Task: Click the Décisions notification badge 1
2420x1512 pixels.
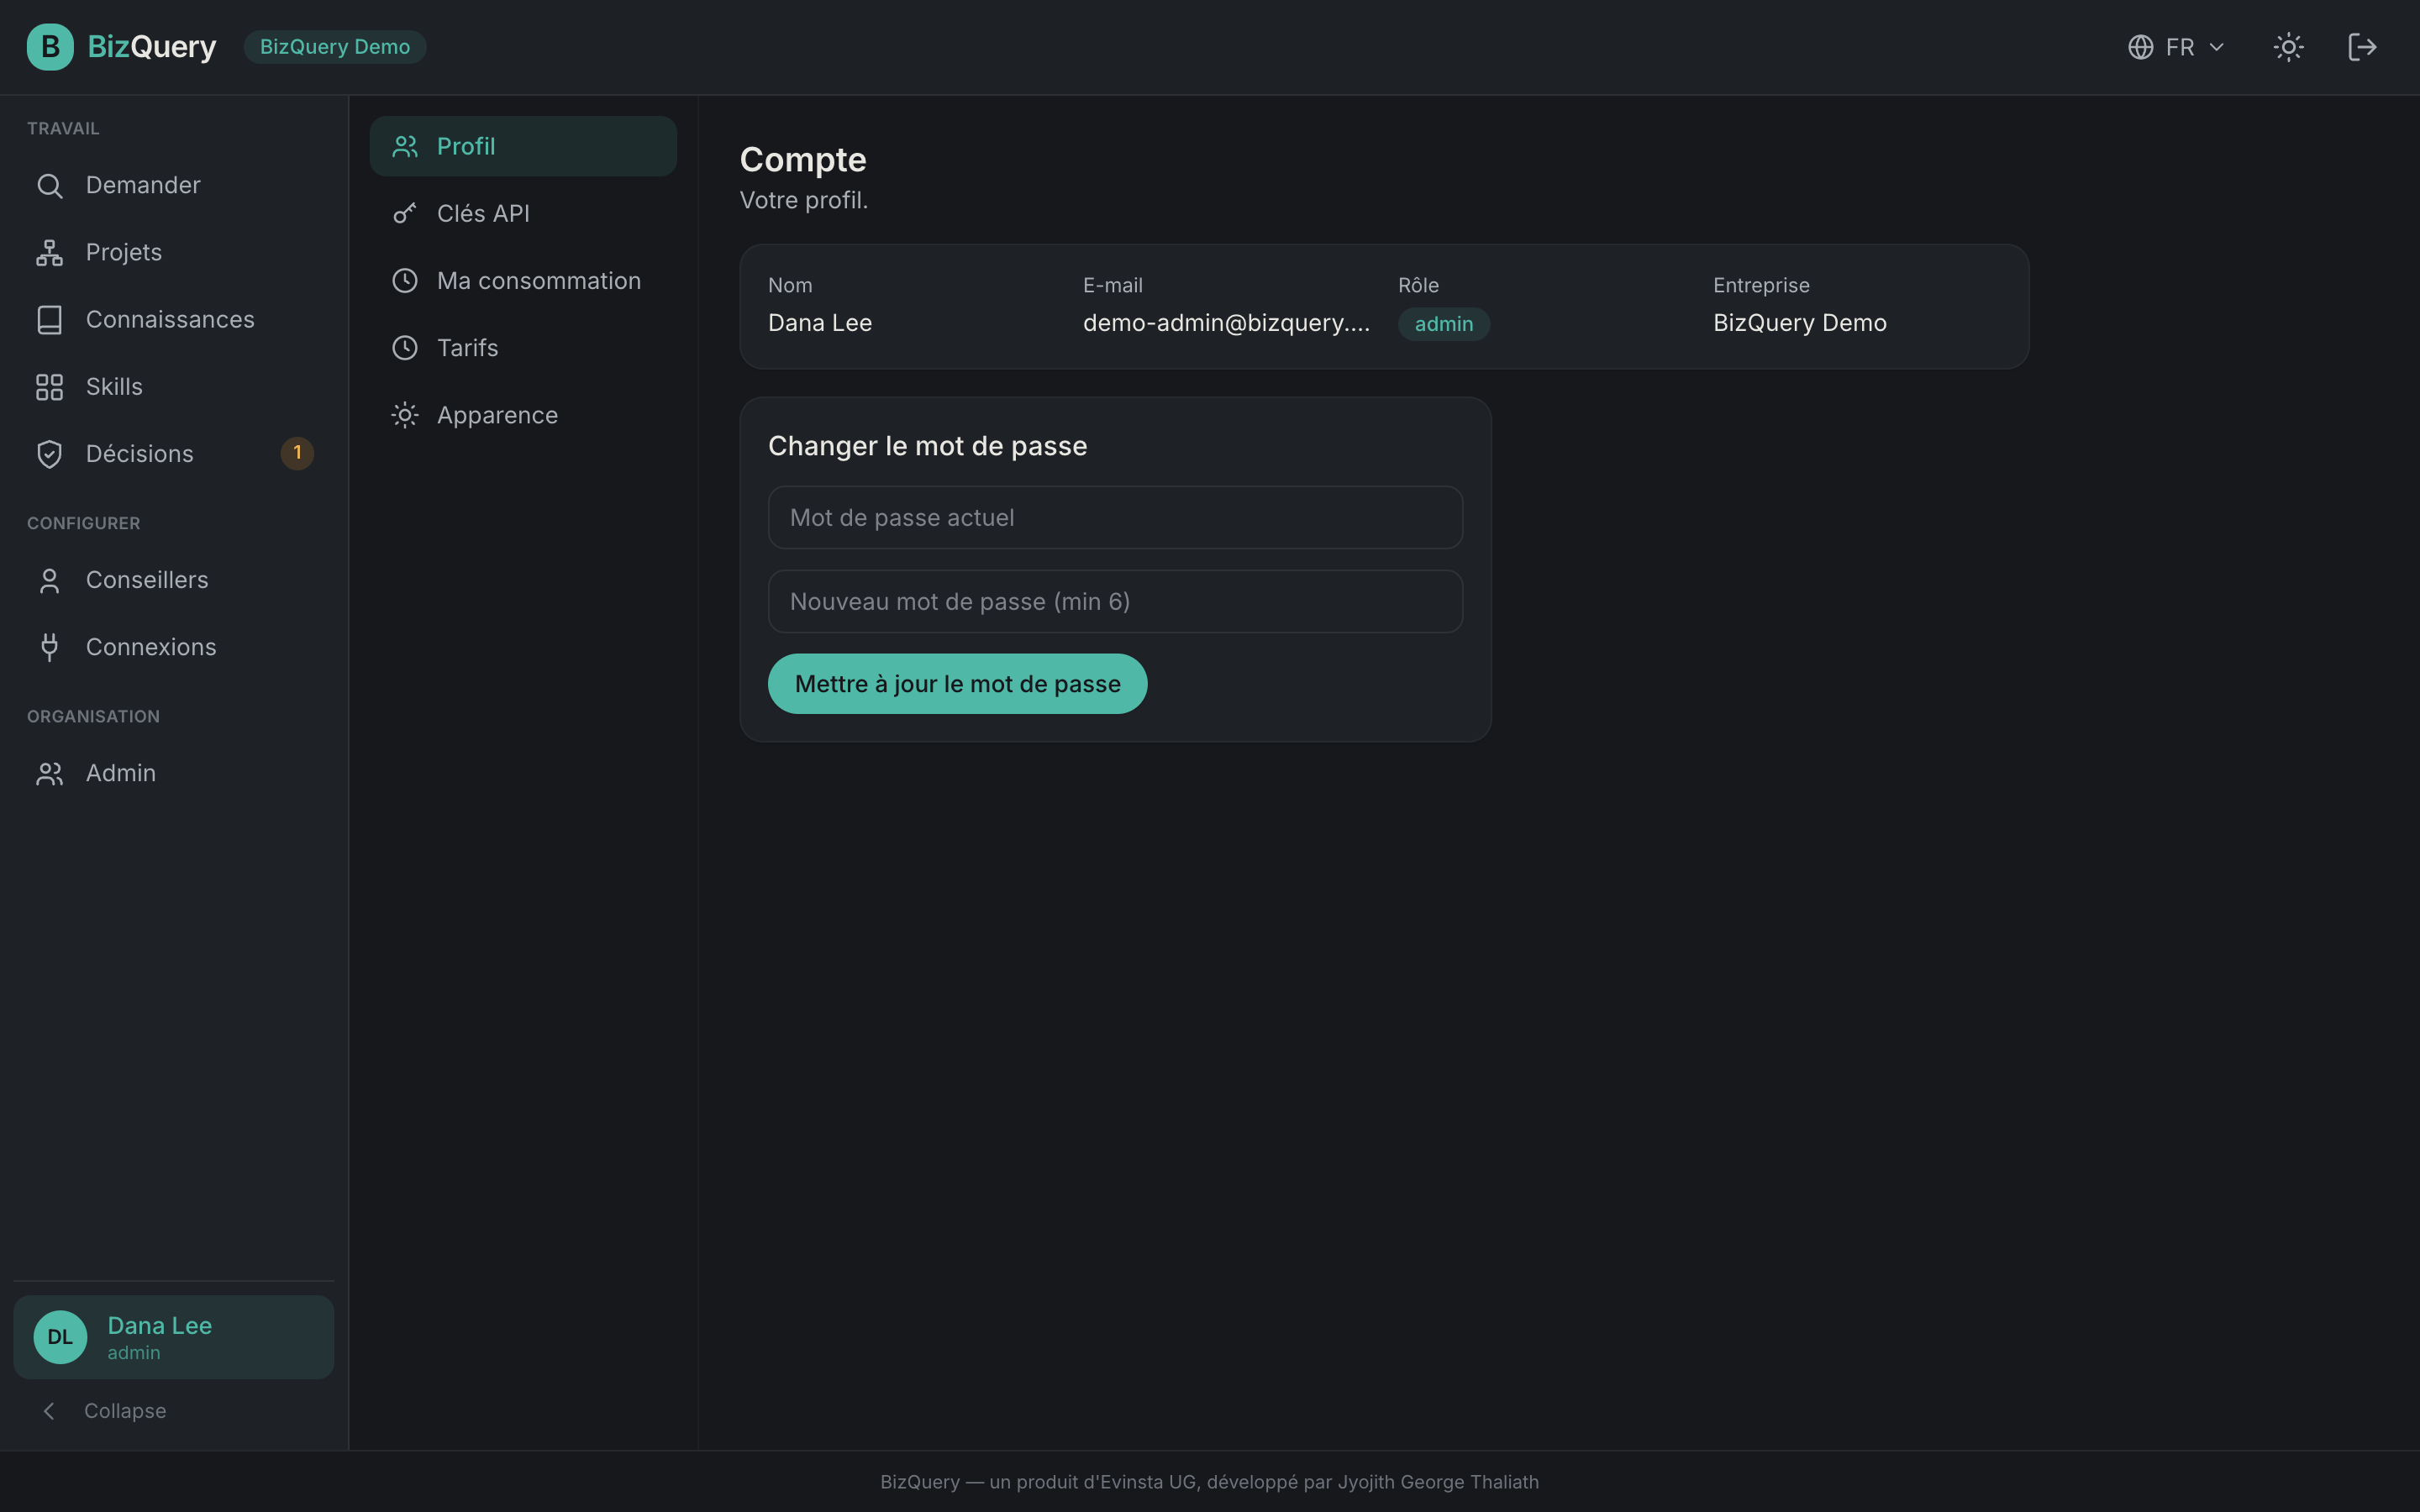Action: coord(297,453)
